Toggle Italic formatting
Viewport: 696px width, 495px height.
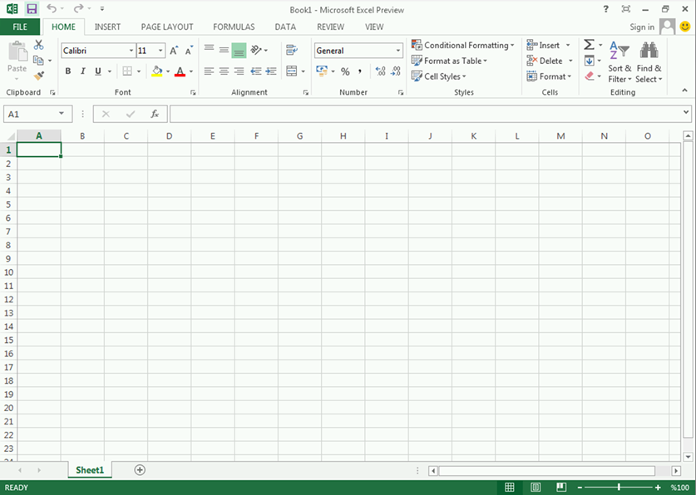click(x=82, y=71)
